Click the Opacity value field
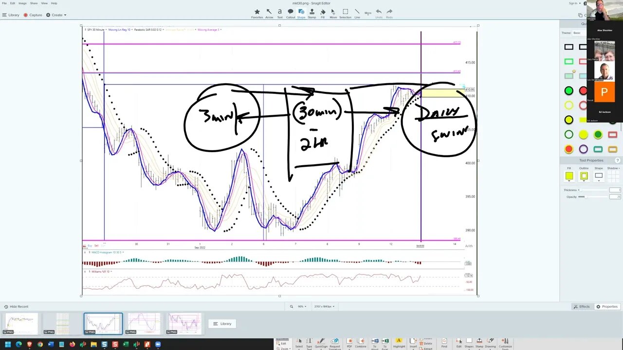The height and width of the screenshot is (350, 623). point(615,197)
